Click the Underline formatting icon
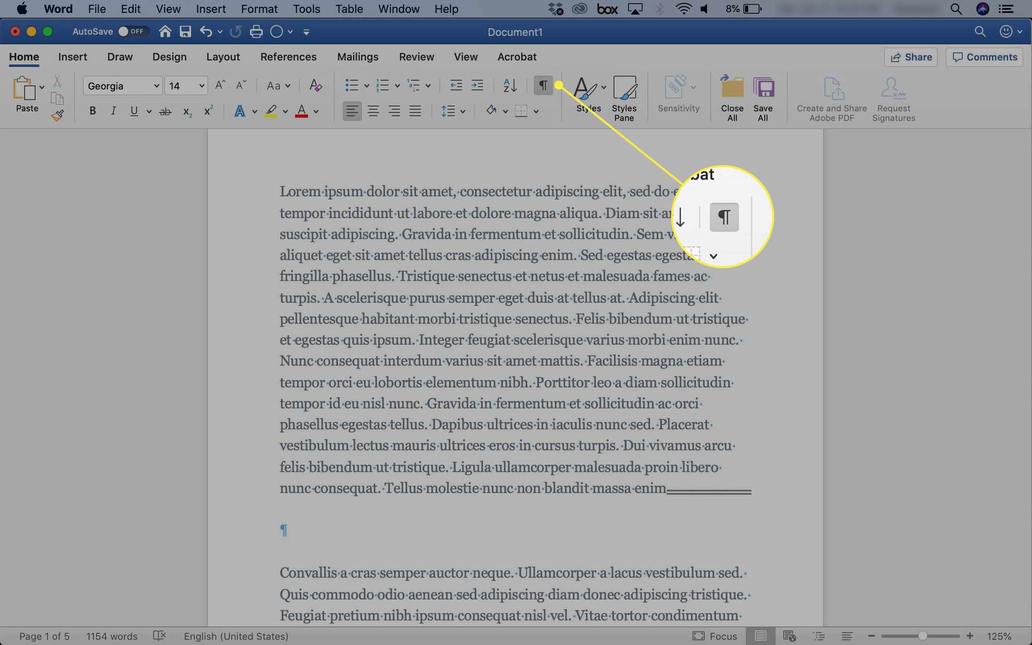Viewport: 1032px width, 645px height. point(133,111)
